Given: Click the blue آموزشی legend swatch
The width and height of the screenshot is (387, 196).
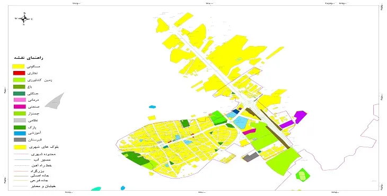Looking at the screenshot, I should pyautogui.click(x=20, y=133).
